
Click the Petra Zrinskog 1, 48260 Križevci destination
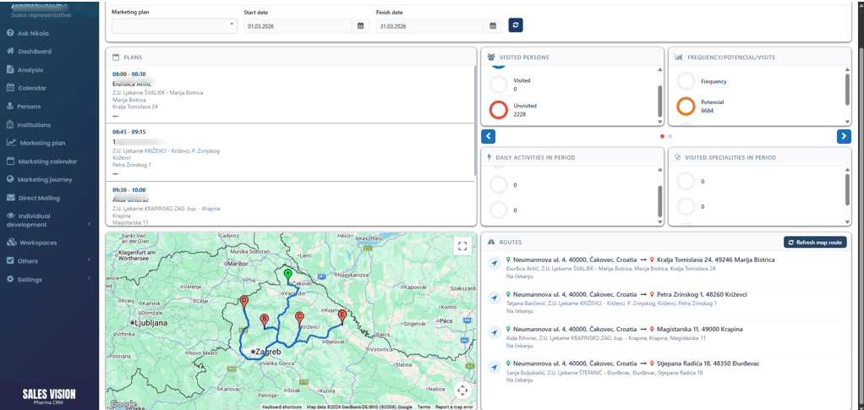[702, 294]
